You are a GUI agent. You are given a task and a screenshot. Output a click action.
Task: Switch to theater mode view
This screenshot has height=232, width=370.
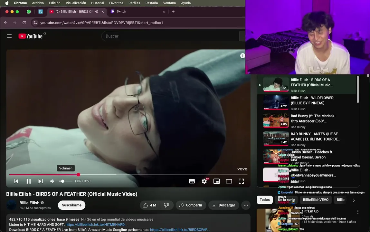pos(229,181)
